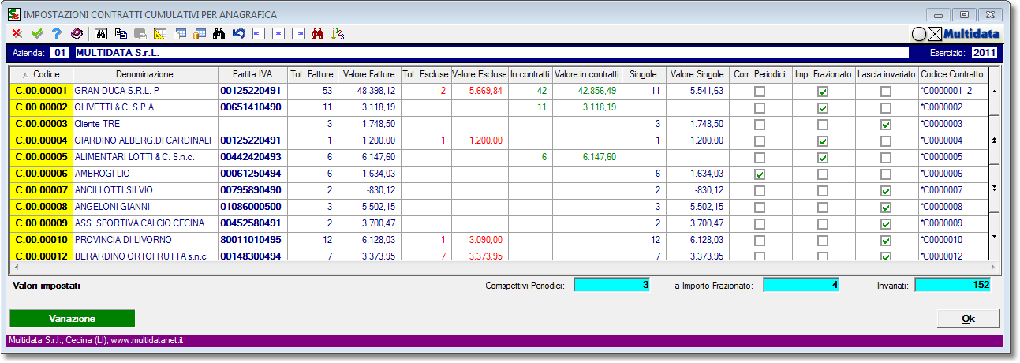
Task: Click the Esercizio year field 2011
Action: 984,53
